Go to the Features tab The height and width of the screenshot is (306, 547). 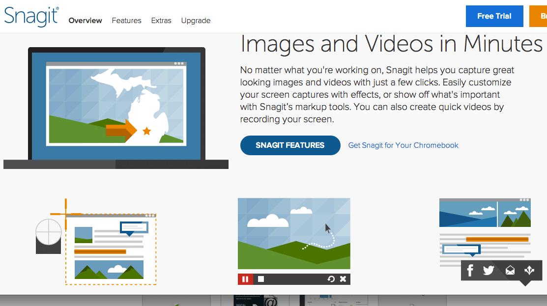(126, 21)
